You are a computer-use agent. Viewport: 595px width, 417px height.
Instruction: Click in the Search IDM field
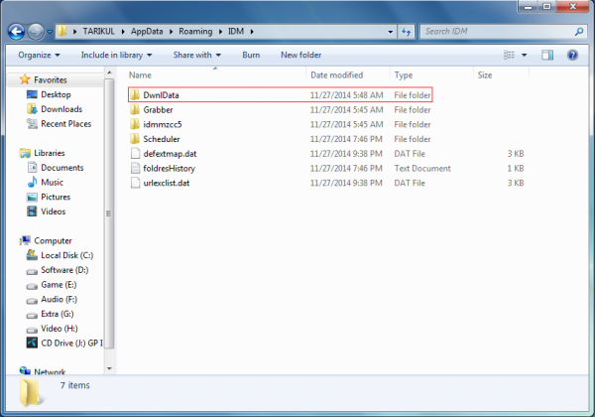(497, 32)
